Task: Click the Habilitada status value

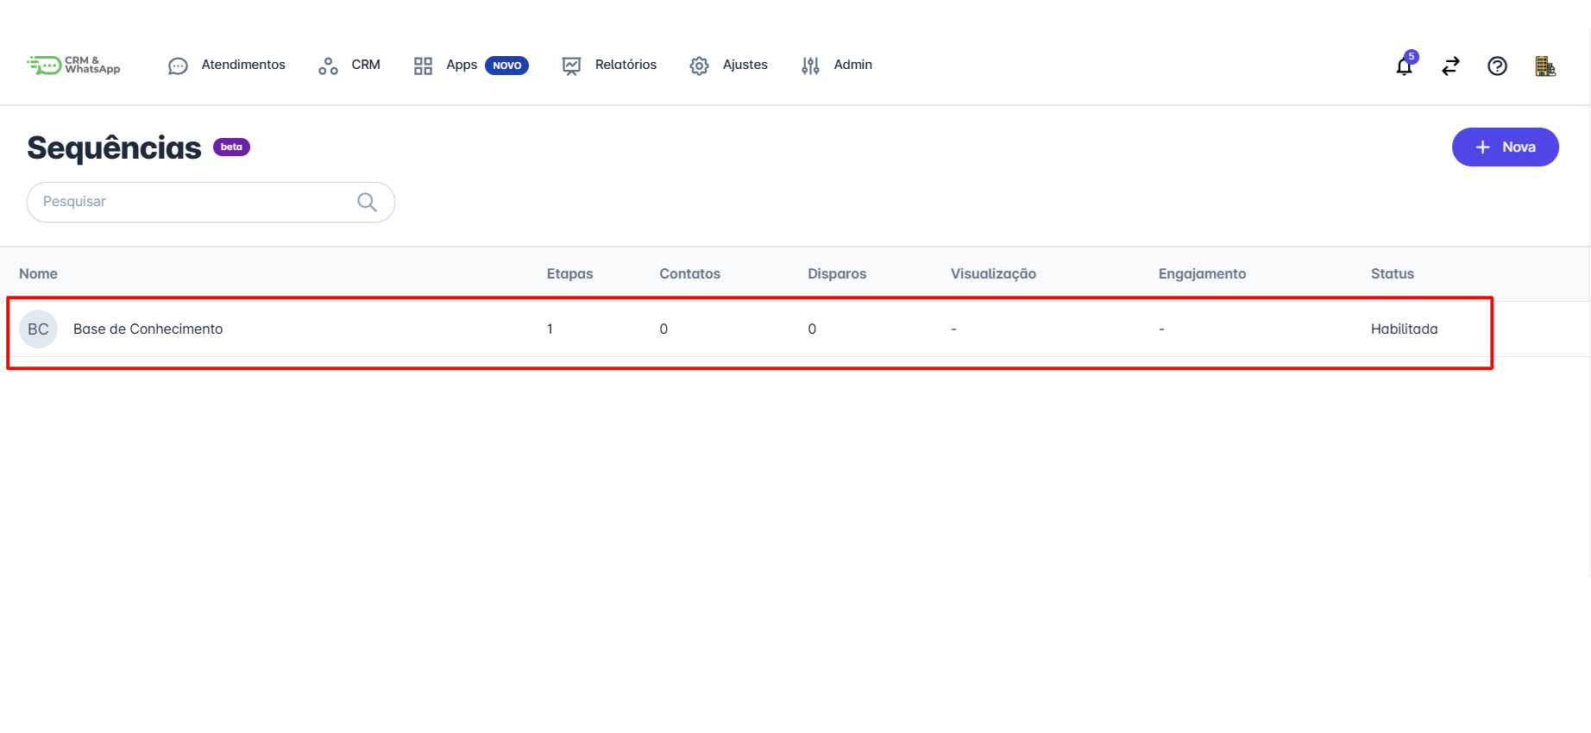Action: 1404,329
